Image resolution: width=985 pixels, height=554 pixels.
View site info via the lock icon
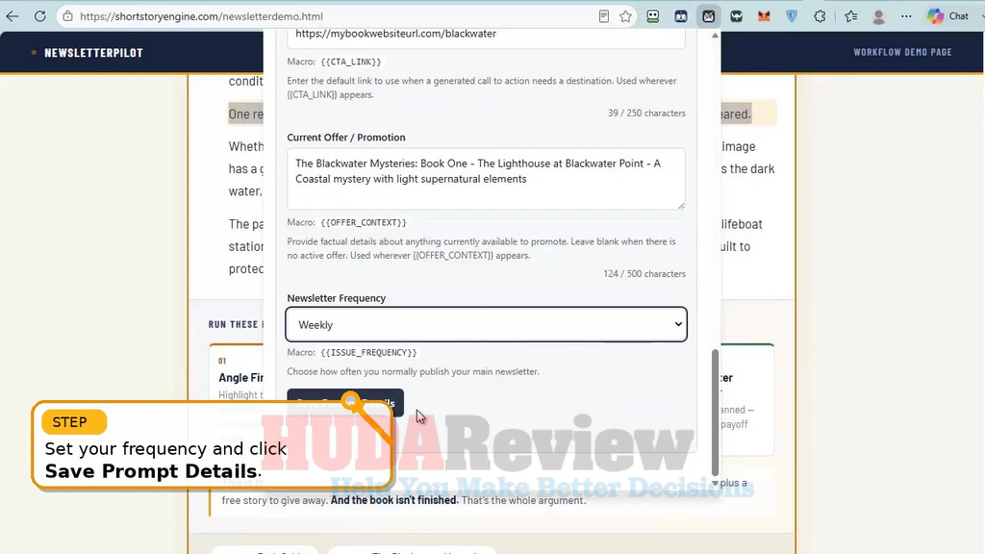coord(68,16)
